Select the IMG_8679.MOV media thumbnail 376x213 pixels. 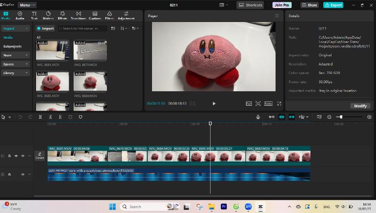[x=90, y=50]
